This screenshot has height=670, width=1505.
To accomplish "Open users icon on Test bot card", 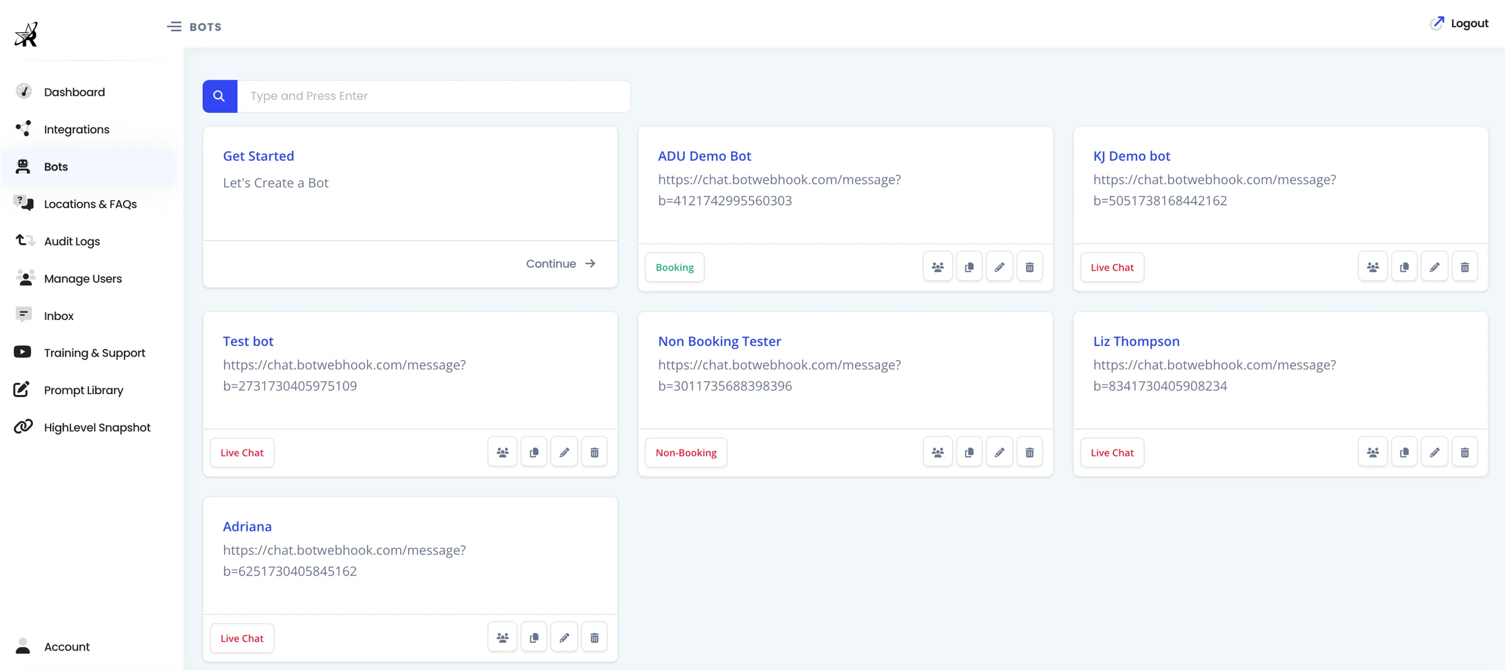I will click(x=502, y=452).
